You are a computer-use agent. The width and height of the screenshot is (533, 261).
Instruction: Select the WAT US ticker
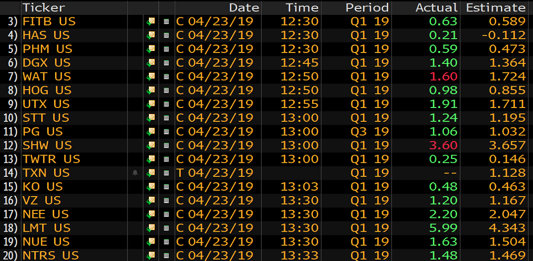pos(47,76)
